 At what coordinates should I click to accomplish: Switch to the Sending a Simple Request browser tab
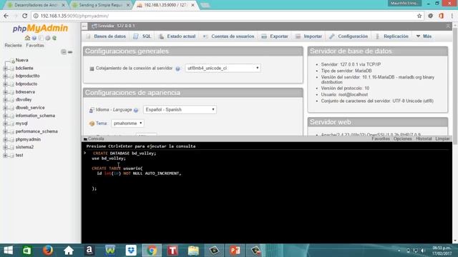[101, 5]
